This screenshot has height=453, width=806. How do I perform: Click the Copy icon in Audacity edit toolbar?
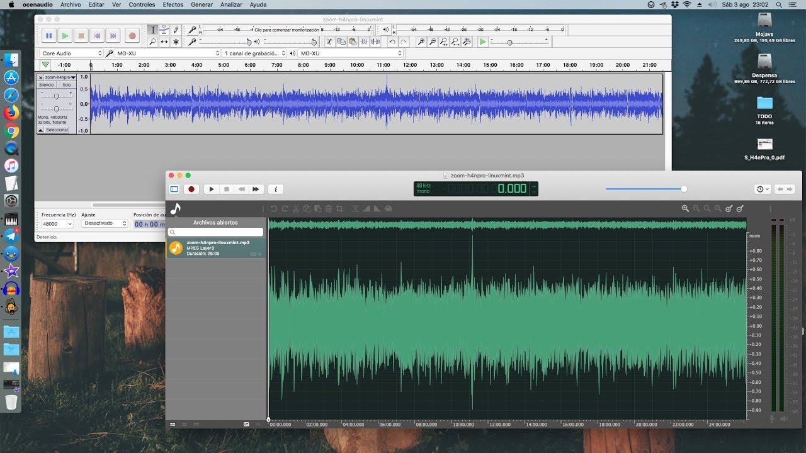[x=341, y=42]
